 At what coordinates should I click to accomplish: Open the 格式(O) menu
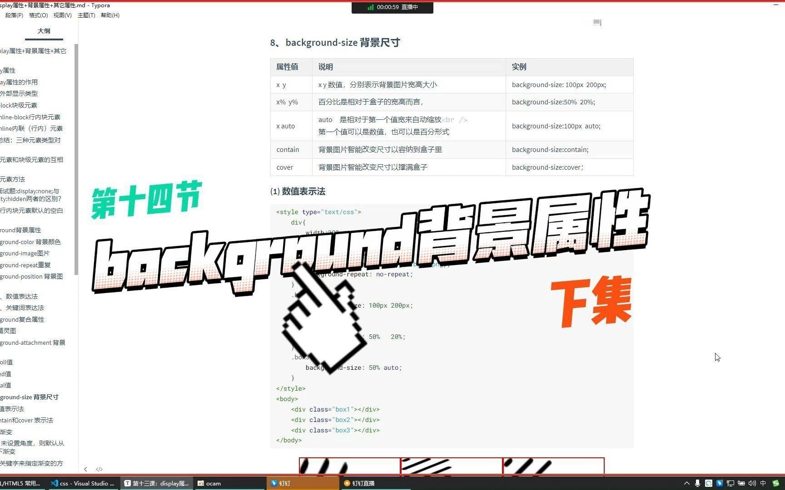pyautogui.click(x=38, y=15)
